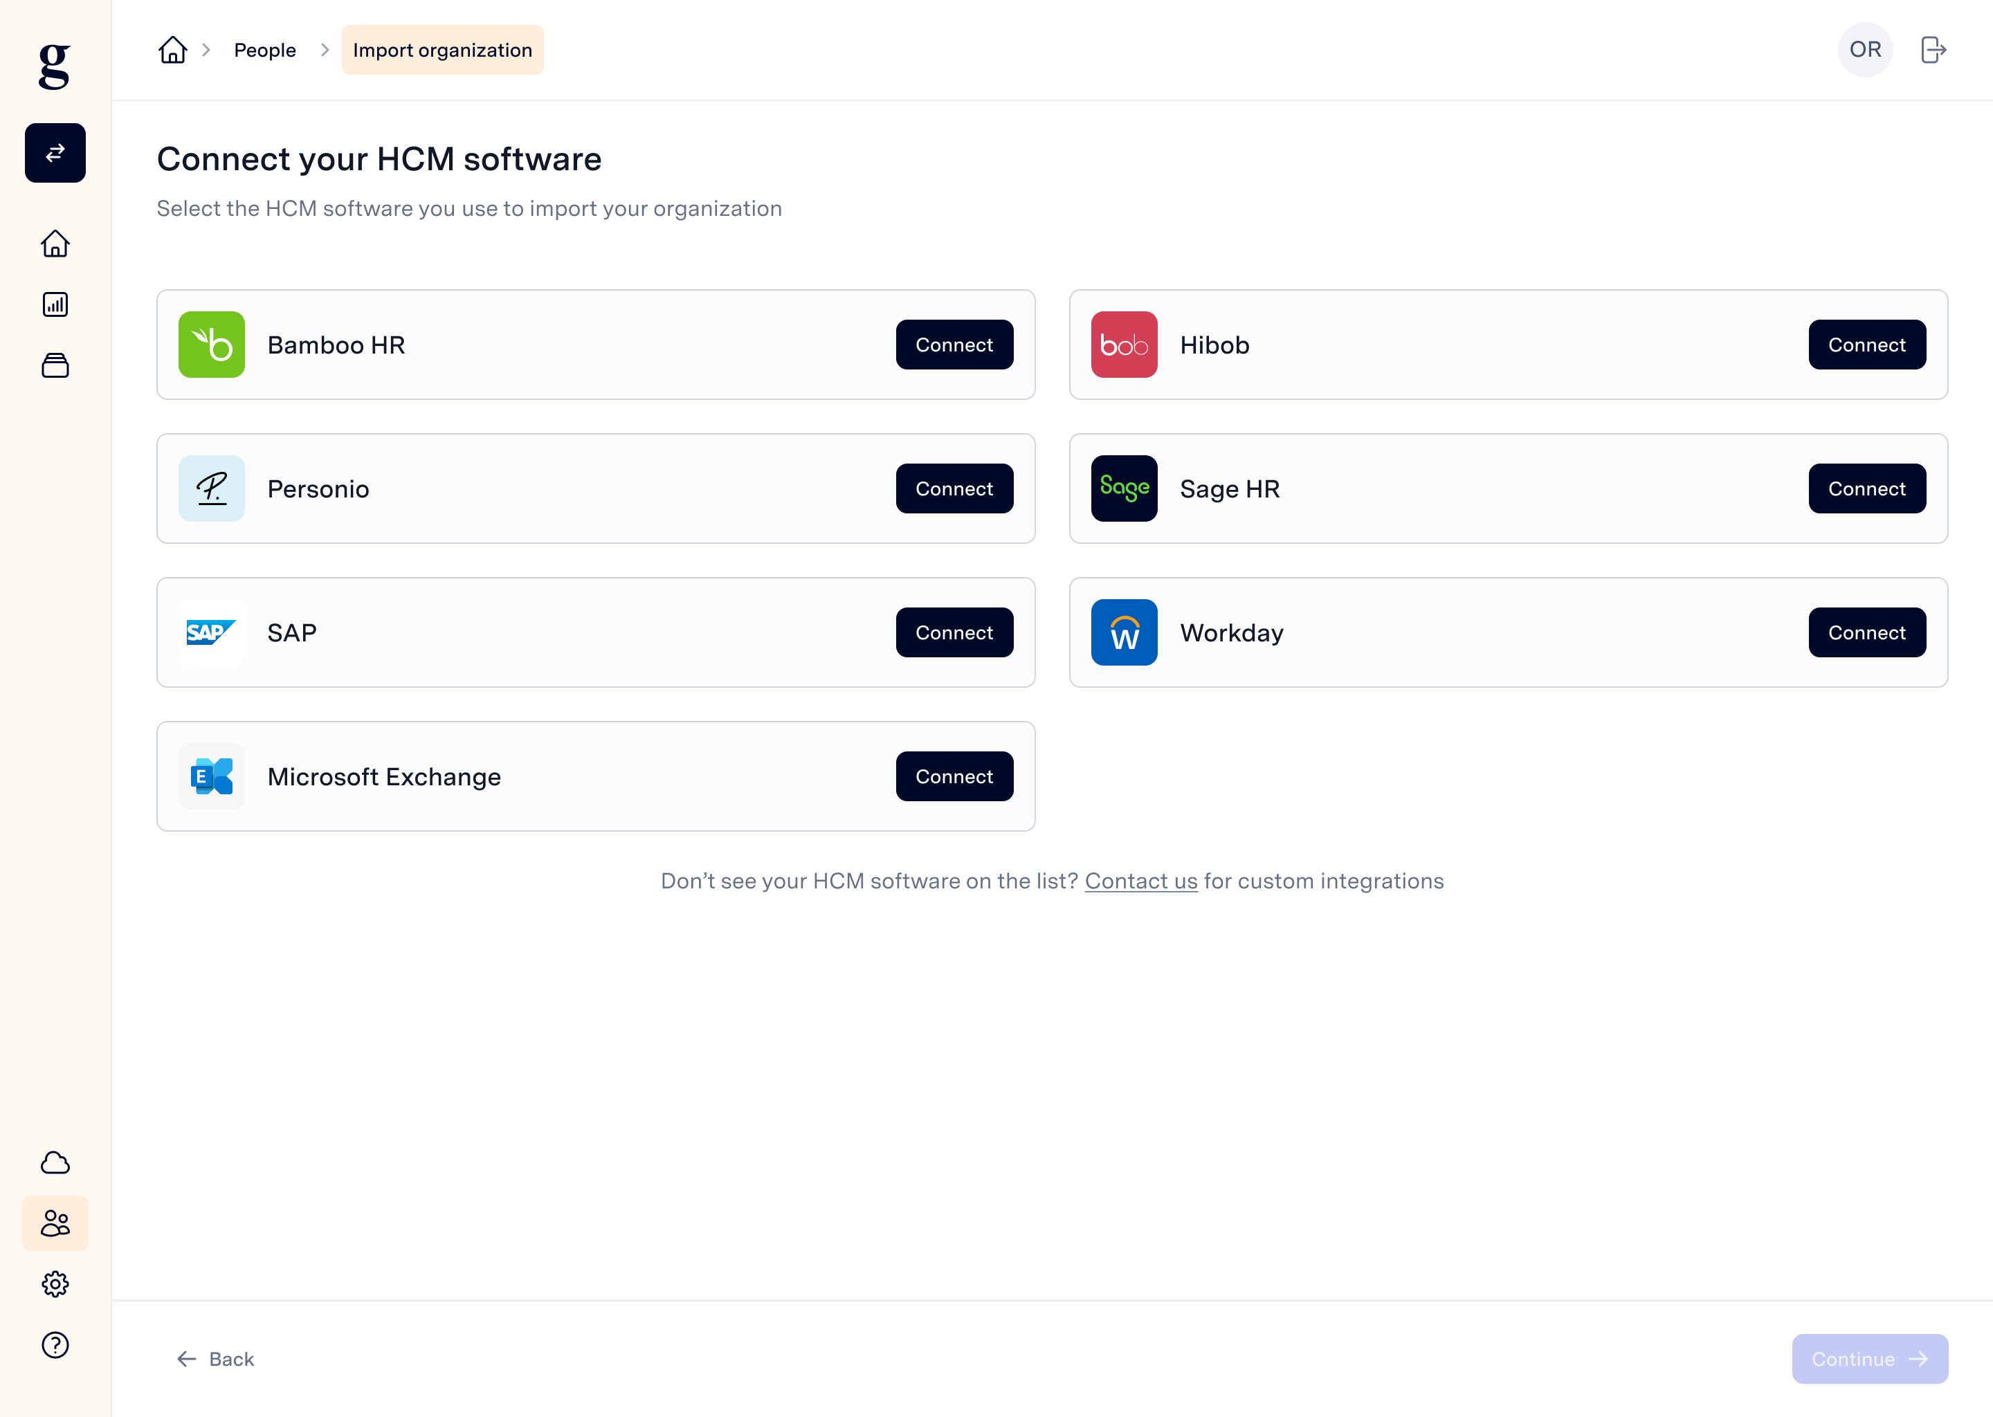Screen dimensions: 1993x1417
Task: Follow the Contact us link
Action: (1140, 881)
